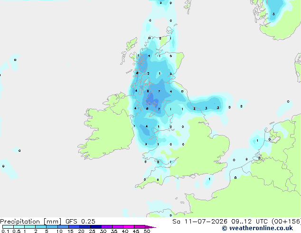Click the "50" legend scale label
This screenshot has height=233, width=301.
[x=147, y=231]
